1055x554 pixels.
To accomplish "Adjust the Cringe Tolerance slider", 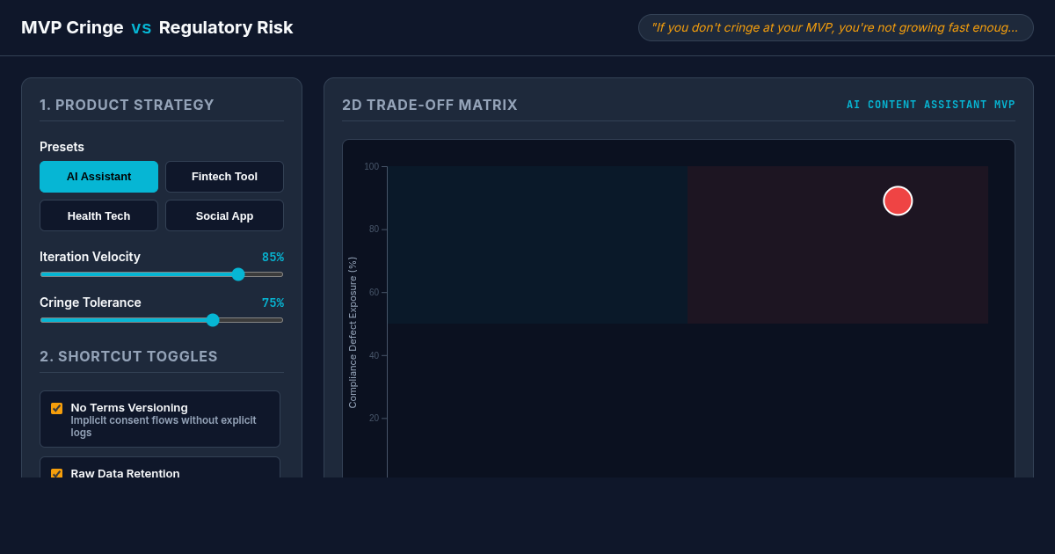I will [162, 320].
